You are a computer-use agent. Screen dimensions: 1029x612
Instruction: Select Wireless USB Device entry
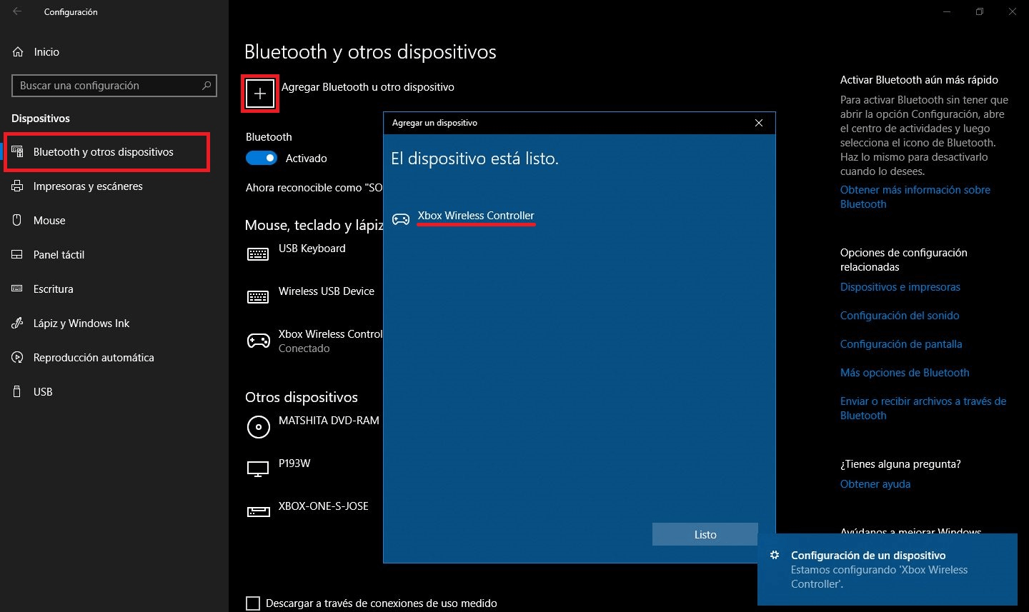point(327,291)
